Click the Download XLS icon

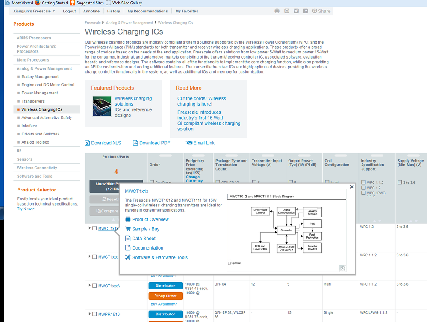click(x=87, y=143)
